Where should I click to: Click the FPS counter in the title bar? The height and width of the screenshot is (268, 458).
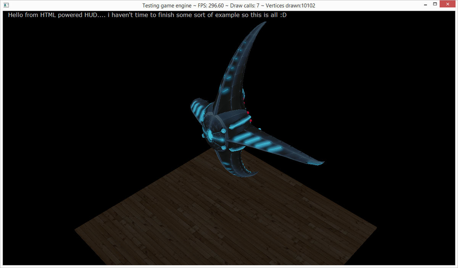(x=211, y=5)
